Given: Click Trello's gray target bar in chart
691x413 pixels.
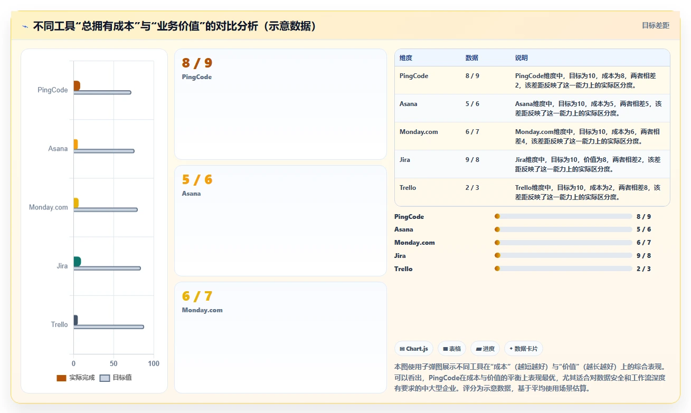Looking at the screenshot, I should coord(109,327).
